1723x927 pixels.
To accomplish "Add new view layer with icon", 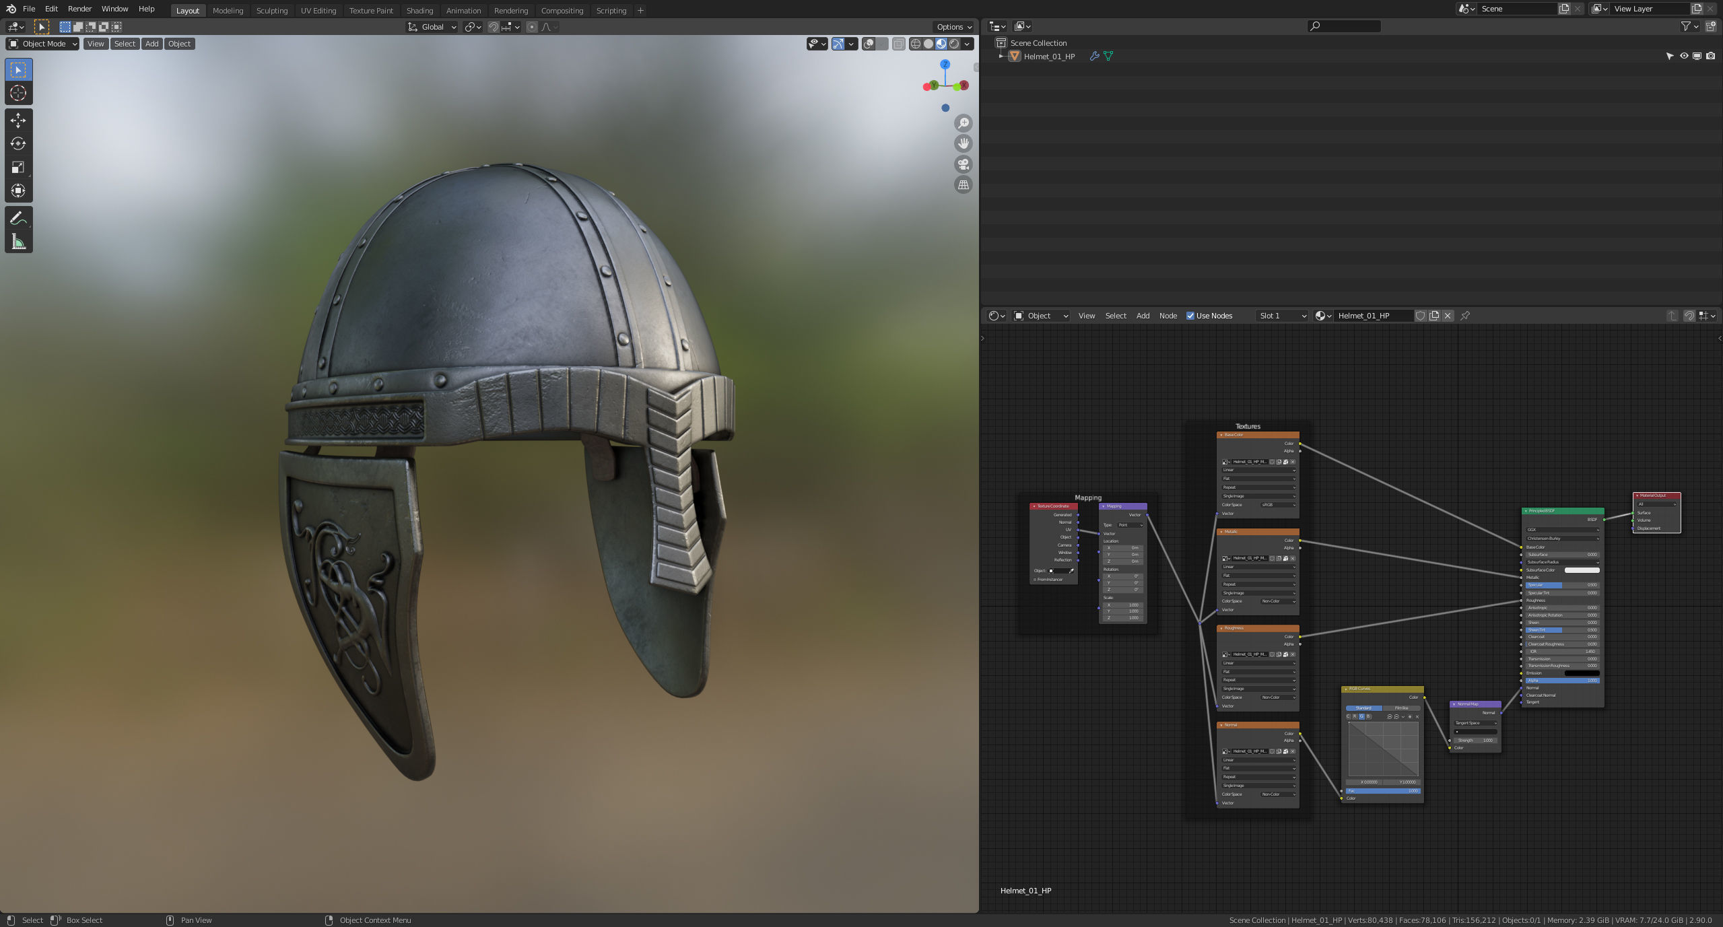I will [x=1697, y=9].
